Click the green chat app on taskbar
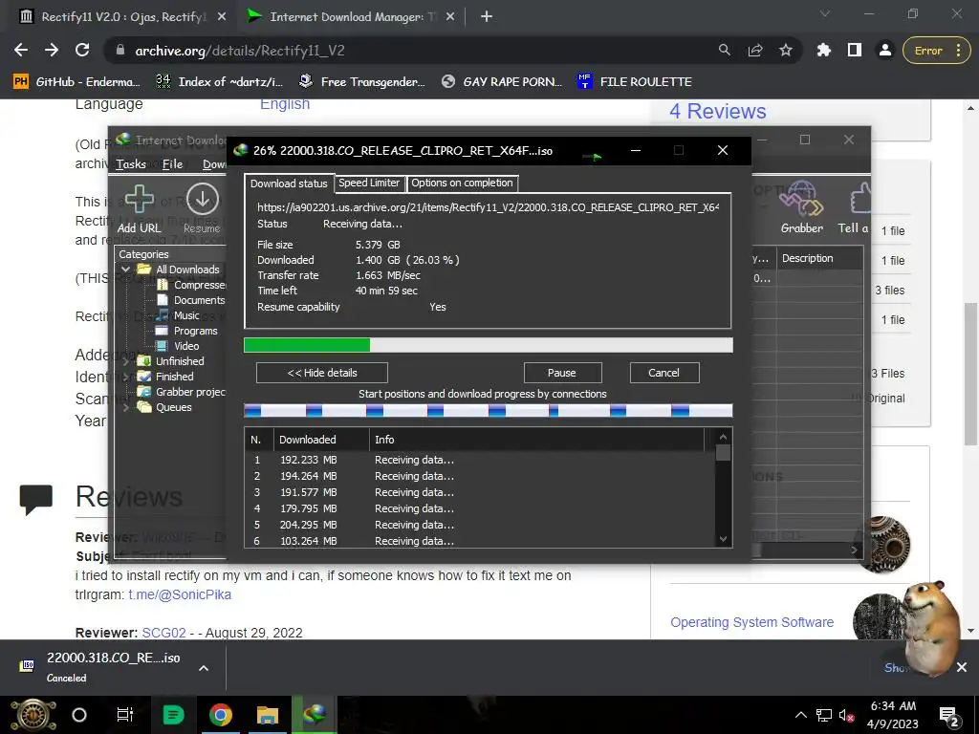This screenshot has width=979, height=734. tap(173, 715)
